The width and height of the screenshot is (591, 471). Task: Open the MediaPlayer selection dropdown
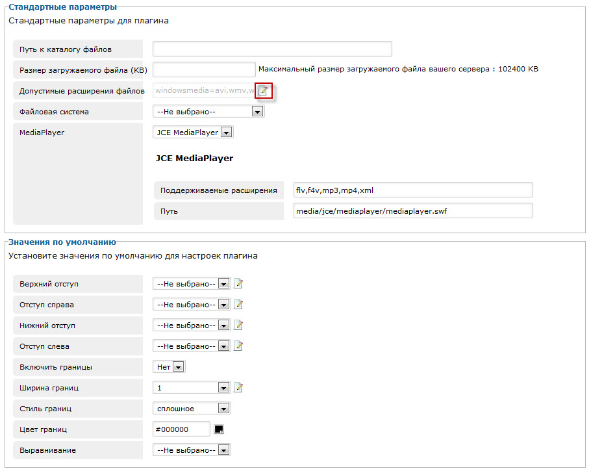[193, 133]
